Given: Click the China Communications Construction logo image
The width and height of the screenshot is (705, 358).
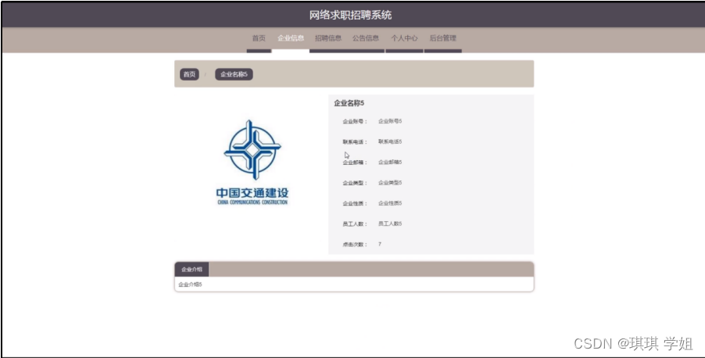Looking at the screenshot, I should click(252, 163).
